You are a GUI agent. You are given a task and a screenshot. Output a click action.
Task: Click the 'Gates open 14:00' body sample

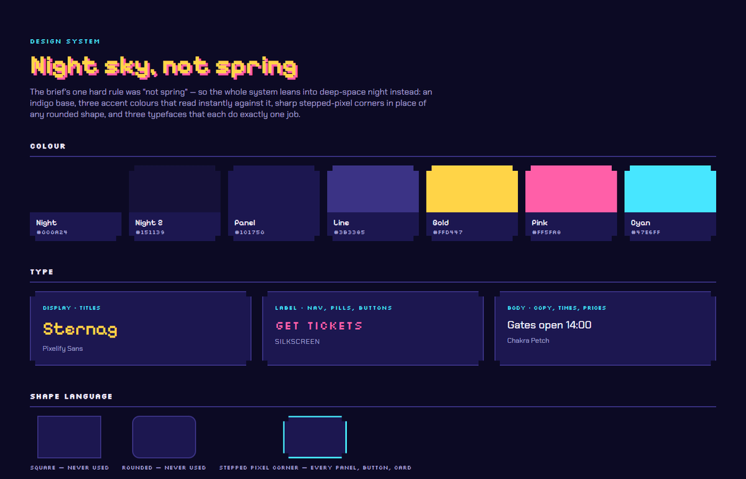(x=550, y=325)
